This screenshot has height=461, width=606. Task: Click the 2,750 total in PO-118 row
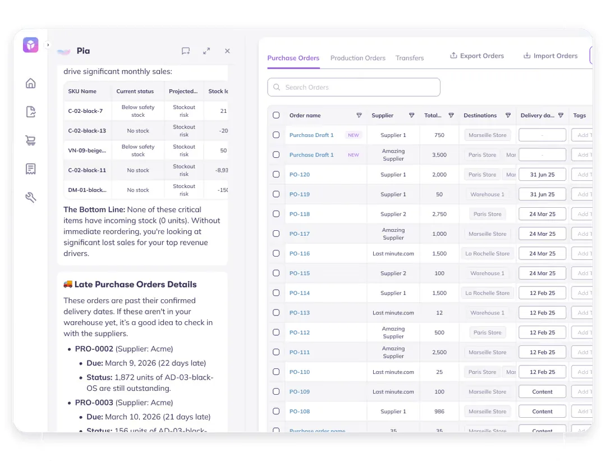click(439, 214)
